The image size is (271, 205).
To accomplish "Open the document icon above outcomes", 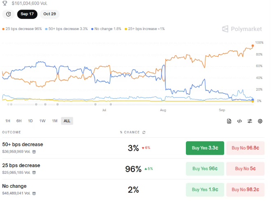I will click(229, 121).
